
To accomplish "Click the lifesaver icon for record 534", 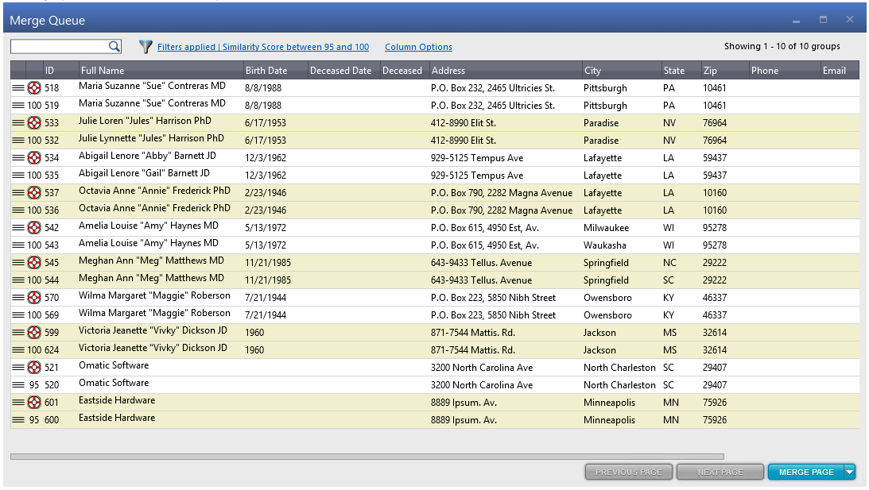I will 34,158.
